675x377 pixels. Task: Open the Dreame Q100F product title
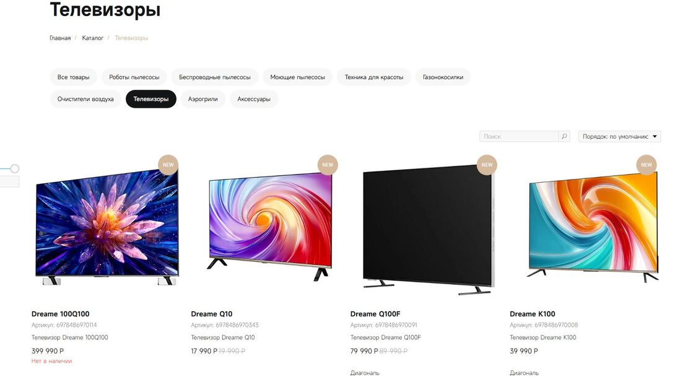(x=375, y=314)
